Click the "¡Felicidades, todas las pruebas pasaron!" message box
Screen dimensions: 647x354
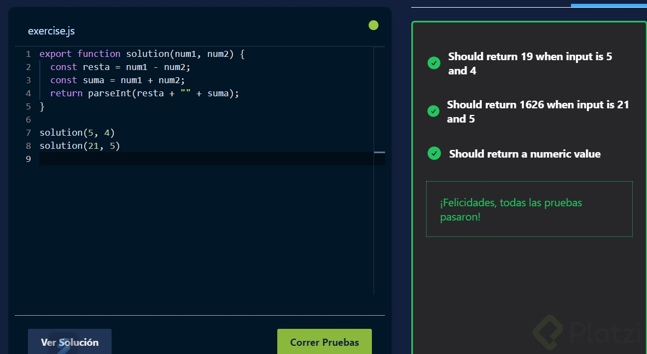[x=529, y=210]
